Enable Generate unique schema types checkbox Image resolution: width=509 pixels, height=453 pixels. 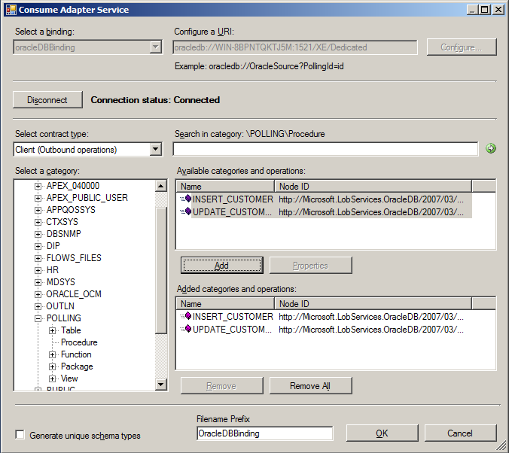[x=20, y=434]
